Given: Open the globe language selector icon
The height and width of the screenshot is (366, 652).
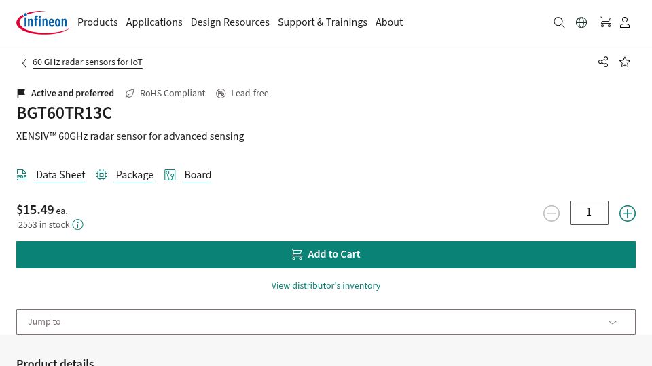Looking at the screenshot, I should point(581,22).
